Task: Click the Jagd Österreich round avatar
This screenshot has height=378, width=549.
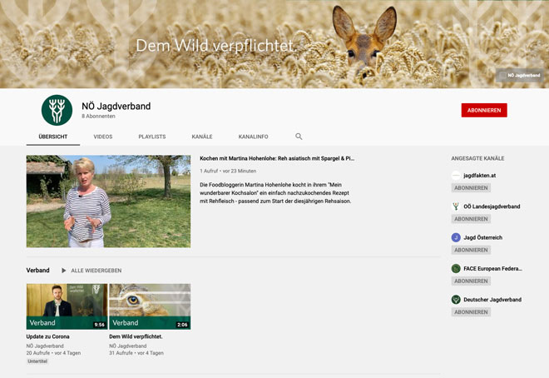Action: [456, 237]
